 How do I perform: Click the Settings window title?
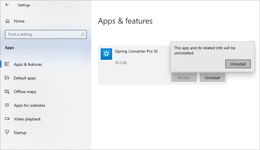tap(24, 5)
